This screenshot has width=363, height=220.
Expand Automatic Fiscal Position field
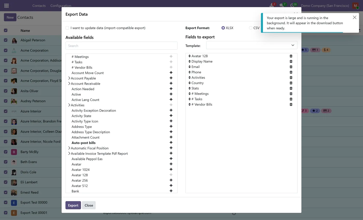69,148
